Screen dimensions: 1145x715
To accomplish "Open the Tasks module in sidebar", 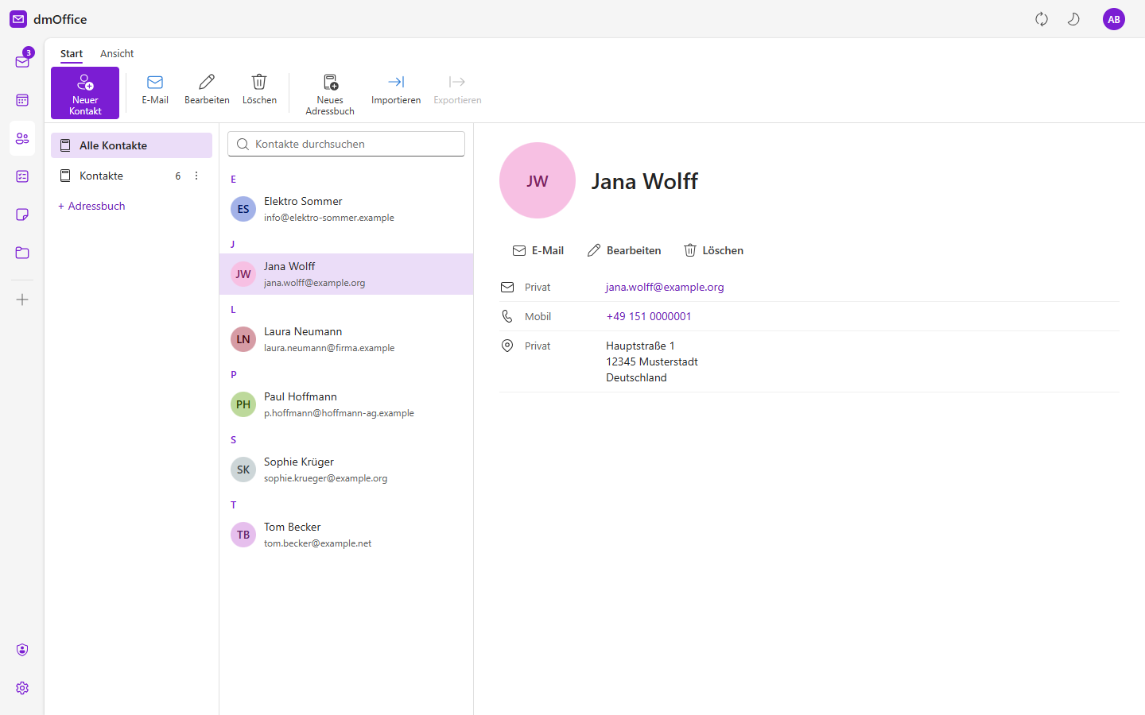I will 22,176.
